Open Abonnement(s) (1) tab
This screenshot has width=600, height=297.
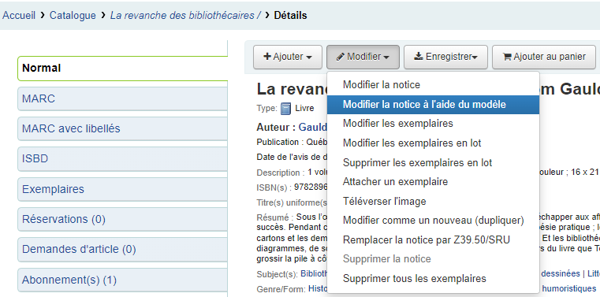coord(122,280)
